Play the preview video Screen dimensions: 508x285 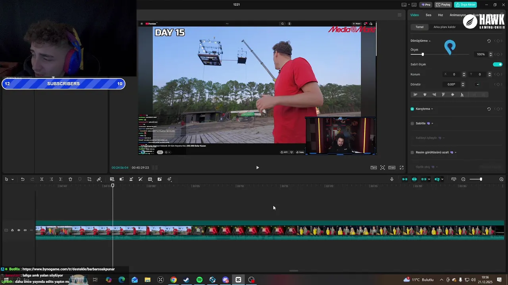tap(257, 167)
